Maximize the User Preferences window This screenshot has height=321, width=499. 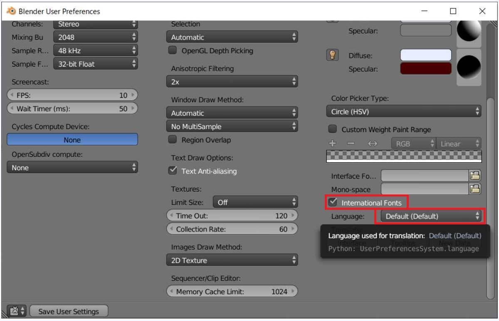tap(453, 11)
